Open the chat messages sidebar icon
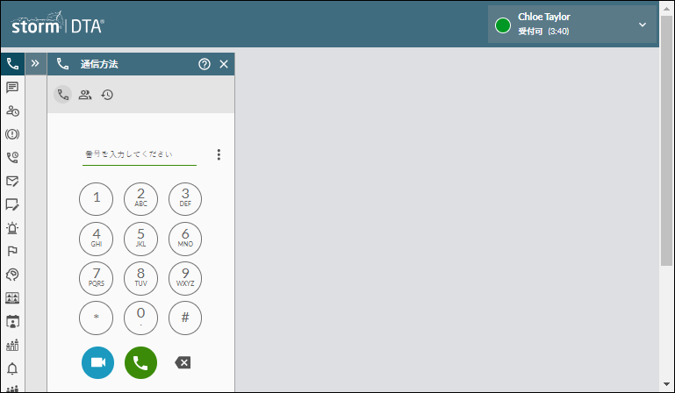The height and width of the screenshot is (393, 675). click(x=12, y=88)
